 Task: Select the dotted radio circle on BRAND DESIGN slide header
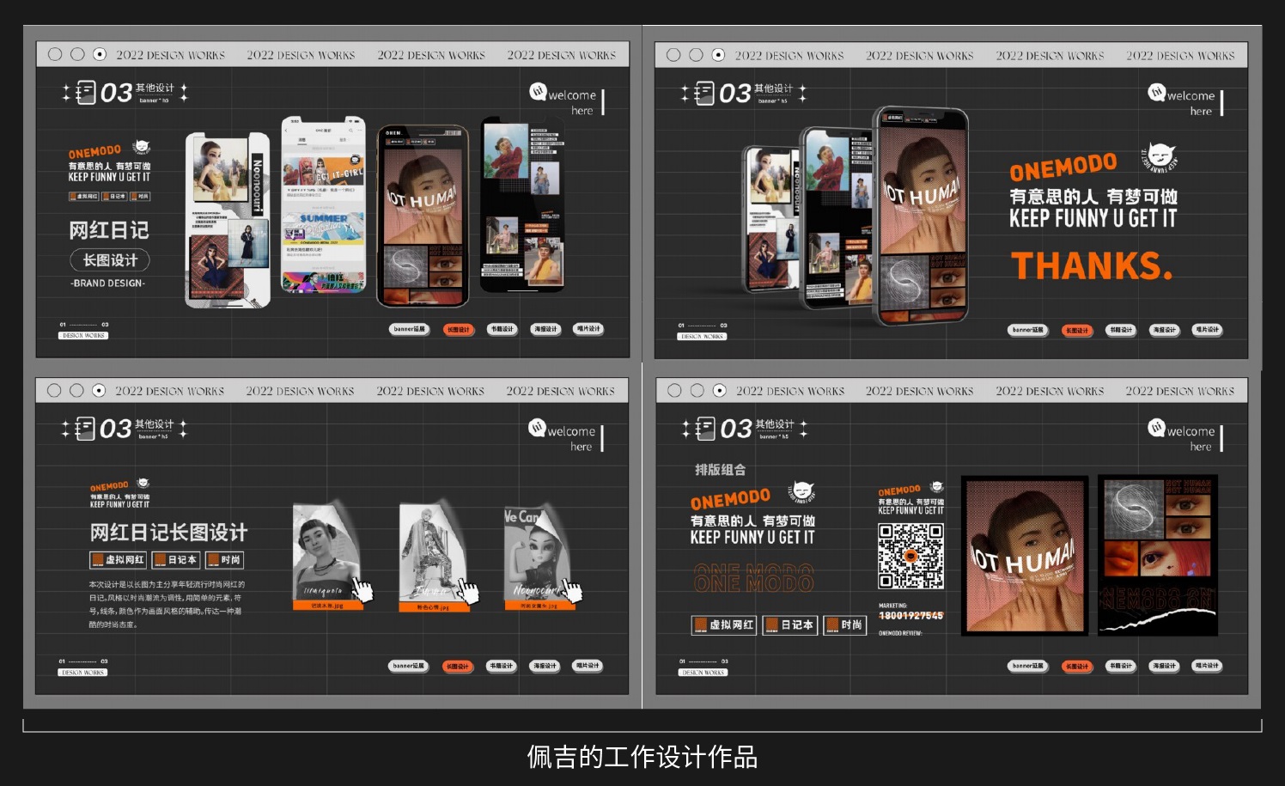click(x=100, y=54)
